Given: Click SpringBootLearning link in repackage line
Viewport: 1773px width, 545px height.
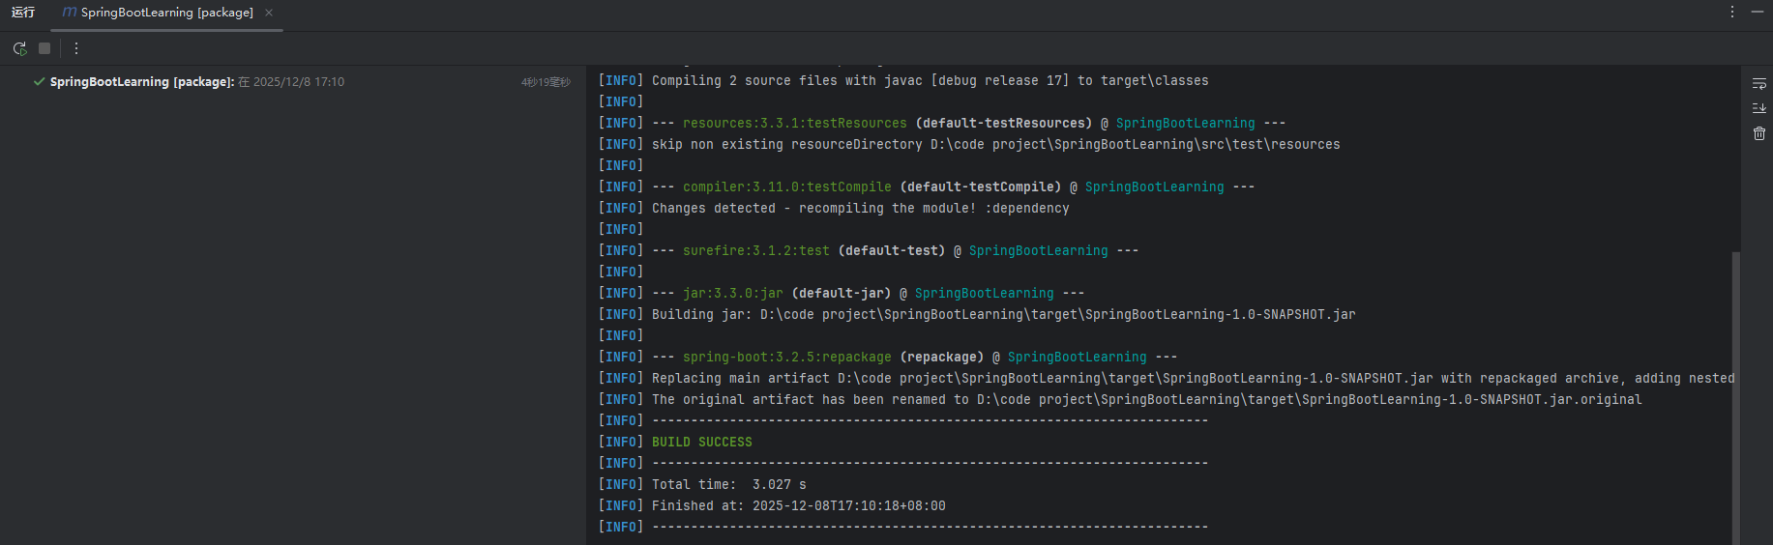Looking at the screenshot, I should (1078, 357).
